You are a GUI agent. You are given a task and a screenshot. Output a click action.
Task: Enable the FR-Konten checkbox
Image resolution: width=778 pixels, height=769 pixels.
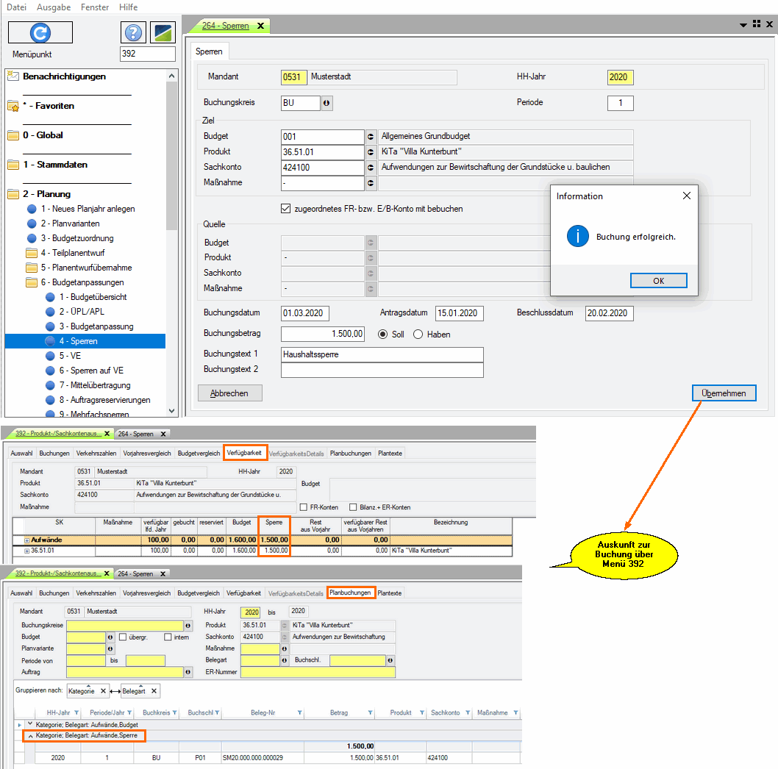click(x=304, y=507)
